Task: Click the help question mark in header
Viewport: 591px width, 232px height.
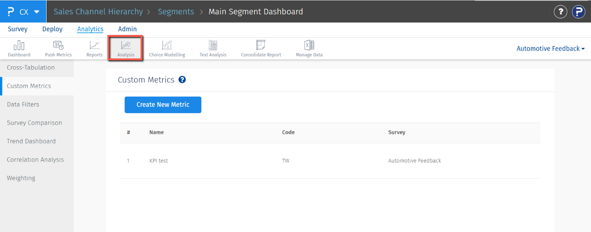Action: 560,12
